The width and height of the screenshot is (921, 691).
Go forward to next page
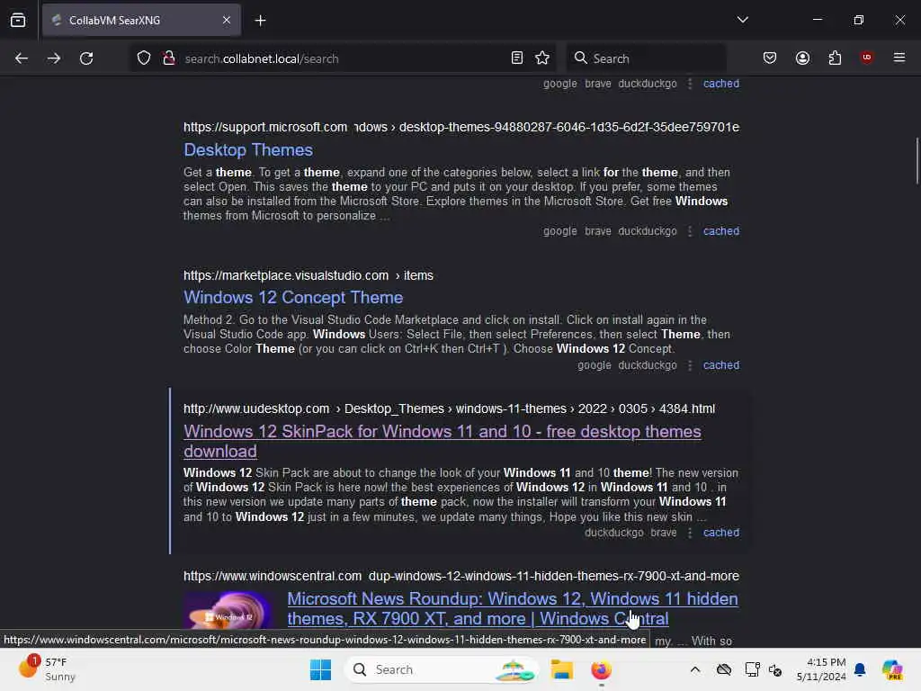click(x=54, y=58)
